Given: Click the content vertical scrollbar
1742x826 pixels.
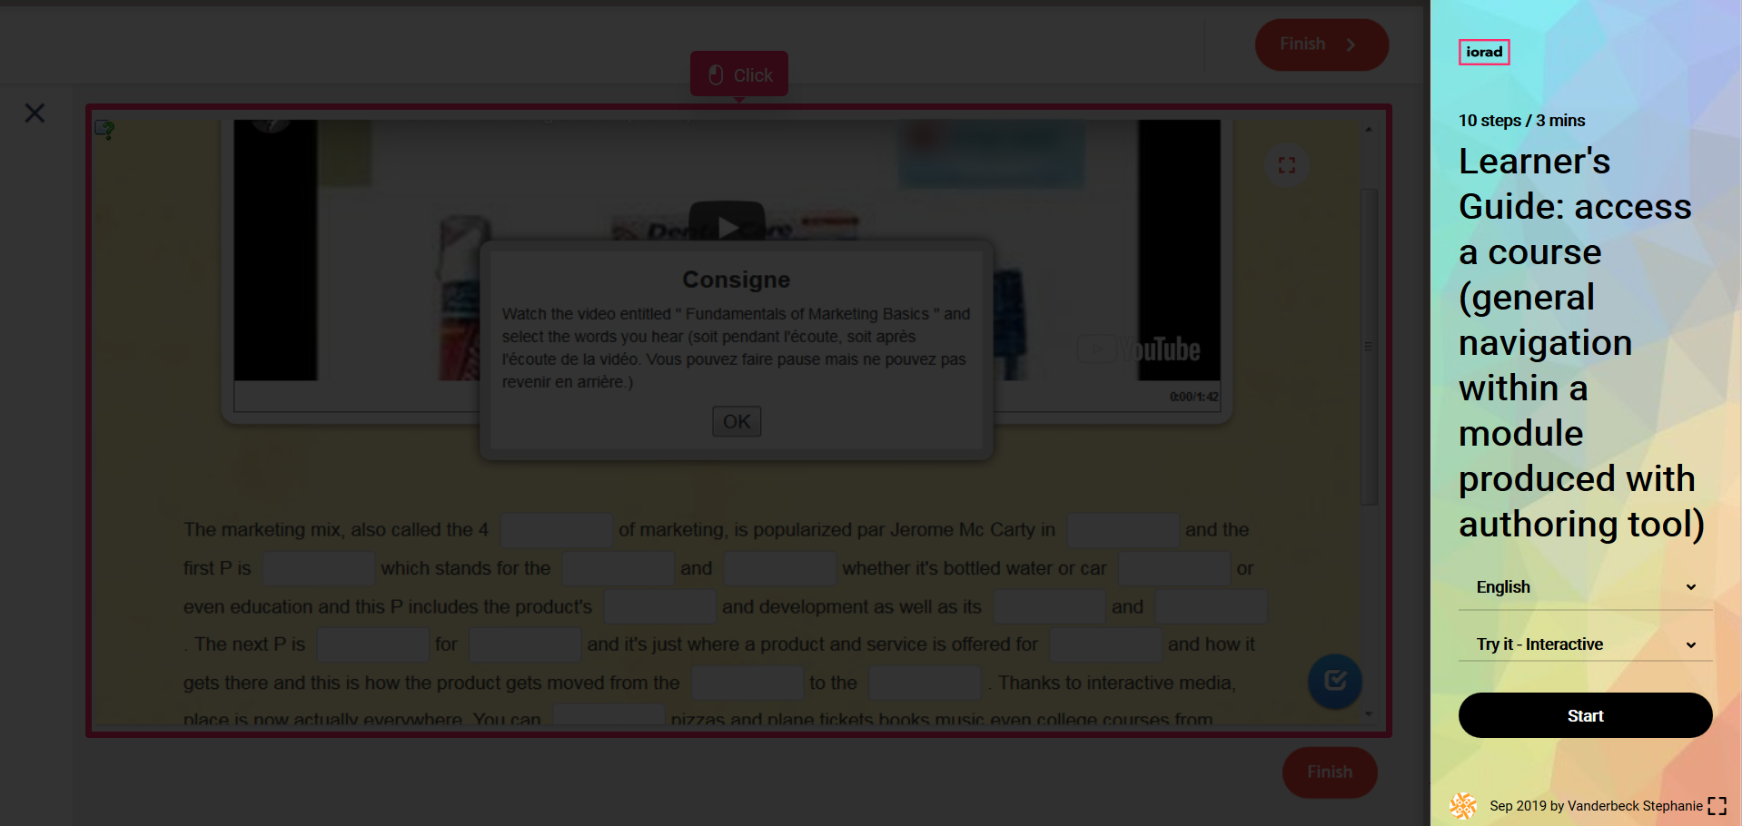Looking at the screenshot, I should tap(1369, 345).
